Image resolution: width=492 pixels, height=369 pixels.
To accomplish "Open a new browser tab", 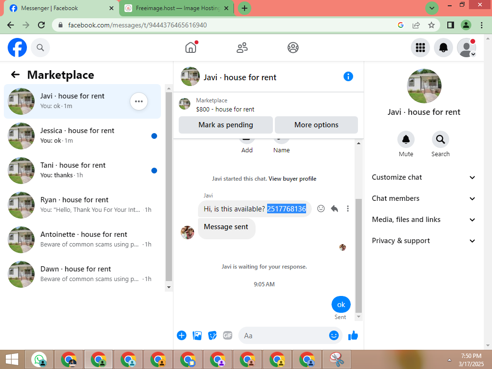I will point(245,8).
